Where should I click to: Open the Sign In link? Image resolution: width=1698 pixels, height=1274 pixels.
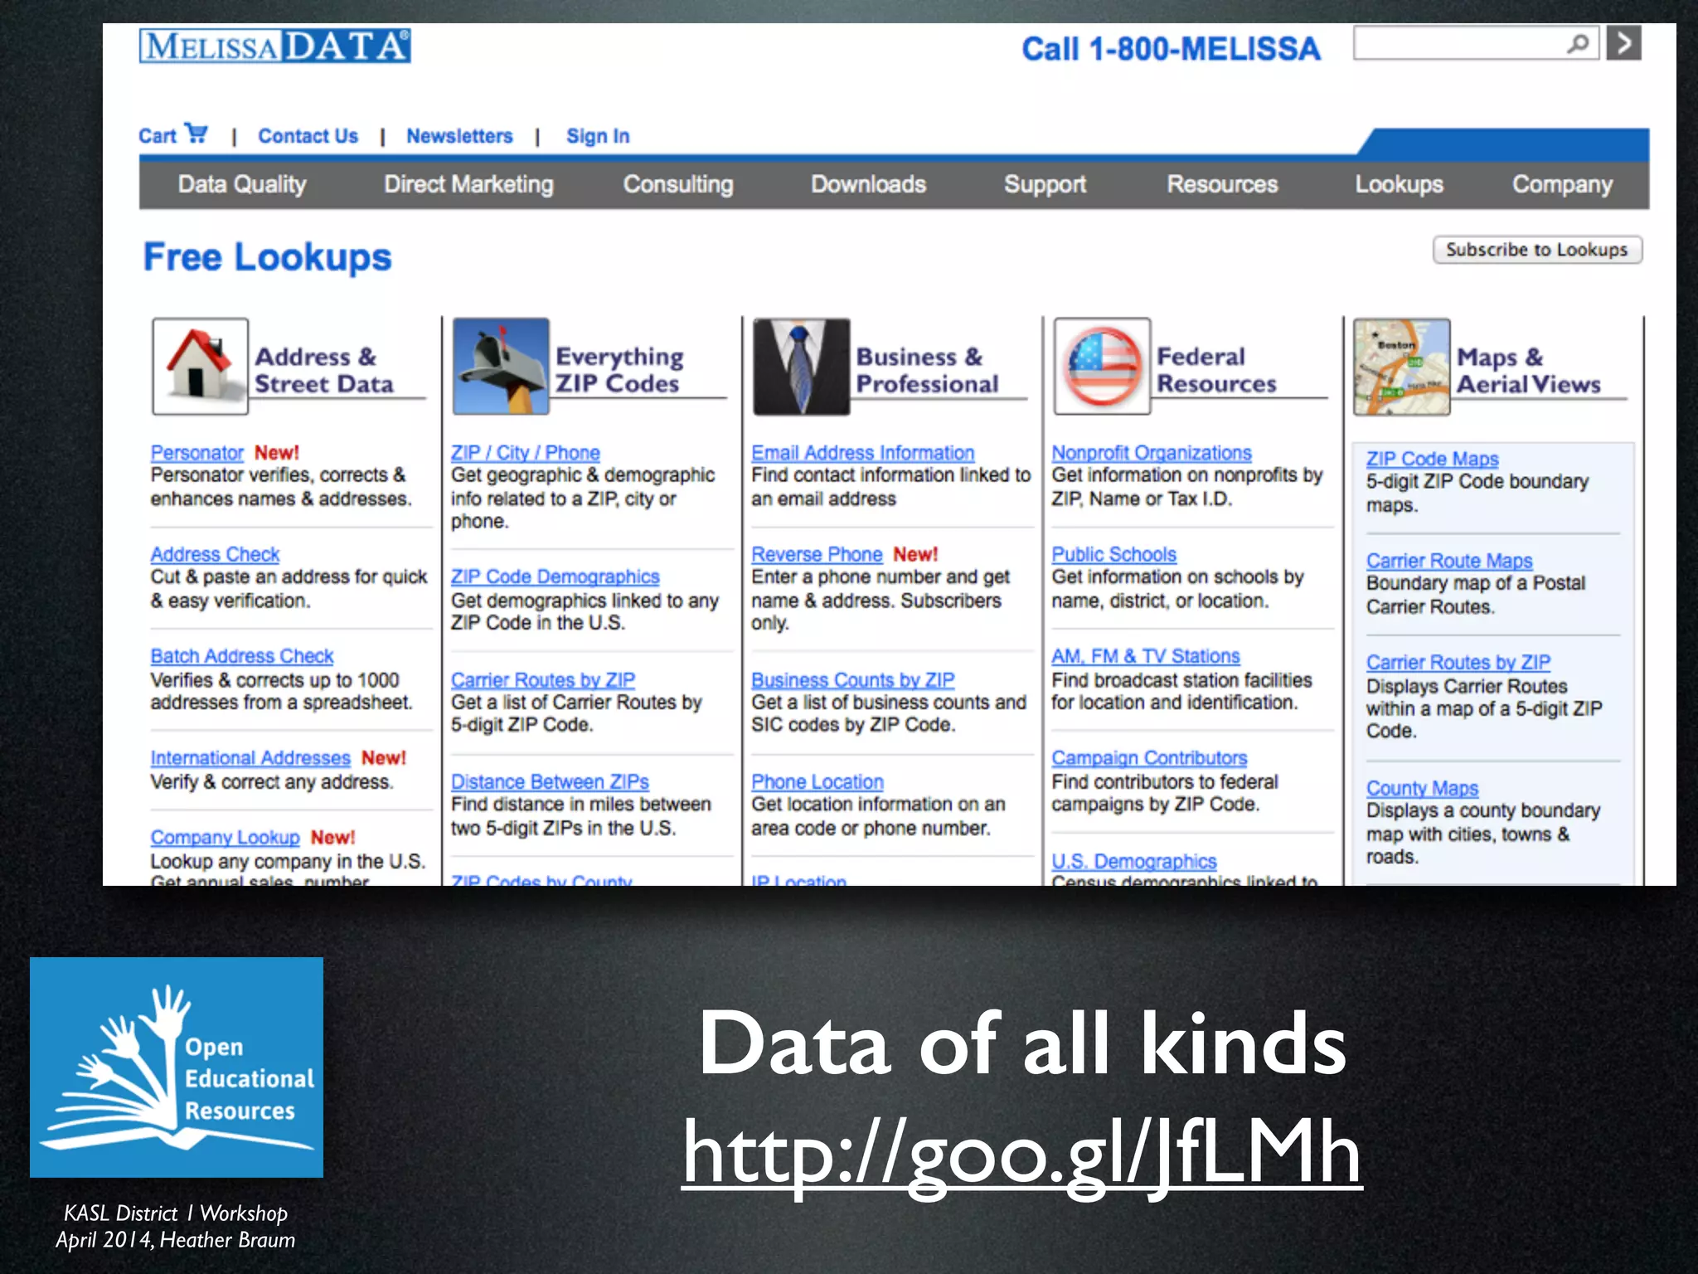click(598, 136)
